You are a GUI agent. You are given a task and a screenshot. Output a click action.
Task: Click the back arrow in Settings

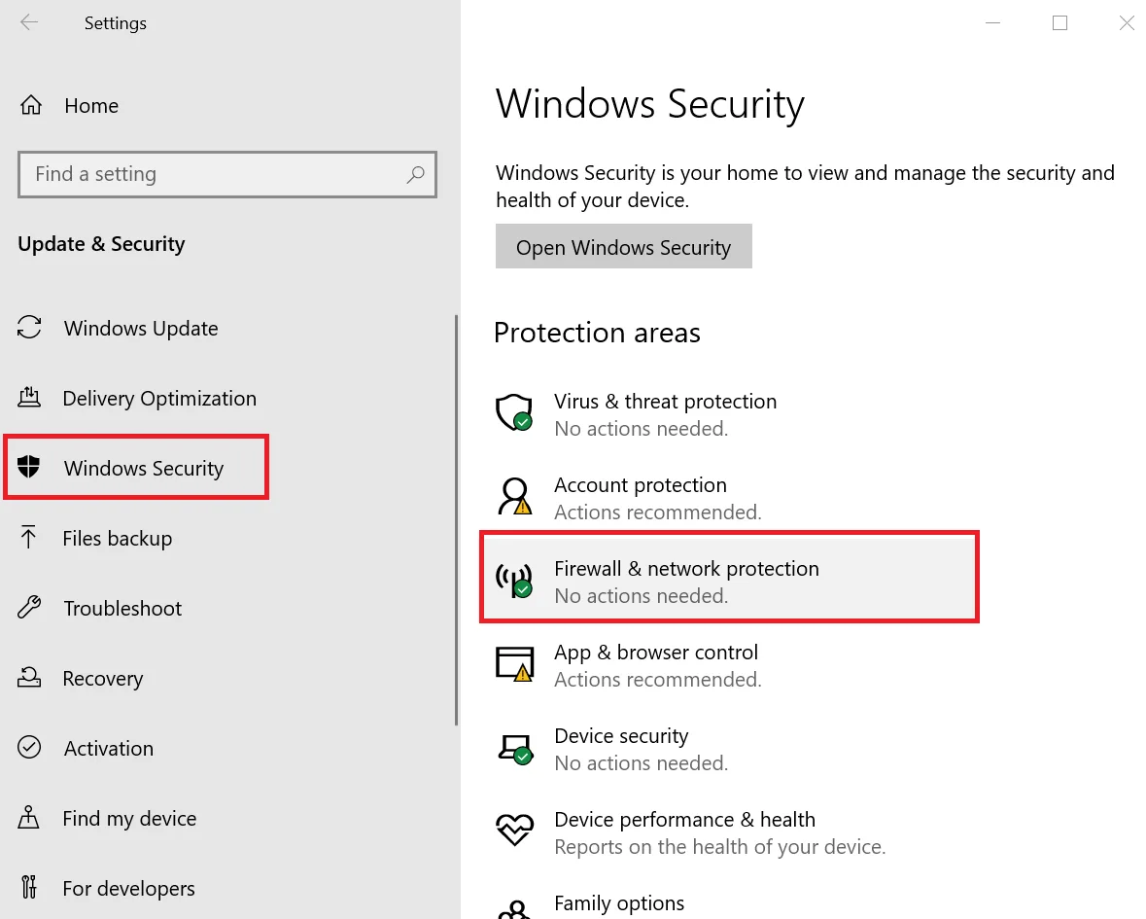click(x=29, y=23)
